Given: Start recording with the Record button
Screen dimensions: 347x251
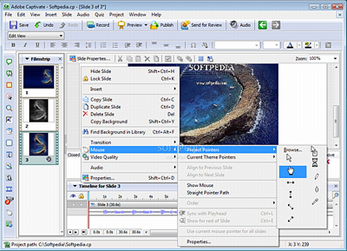Looking at the screenshot, I should click(x=98, y=25).
